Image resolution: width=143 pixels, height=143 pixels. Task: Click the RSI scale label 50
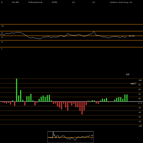[2, 37]
